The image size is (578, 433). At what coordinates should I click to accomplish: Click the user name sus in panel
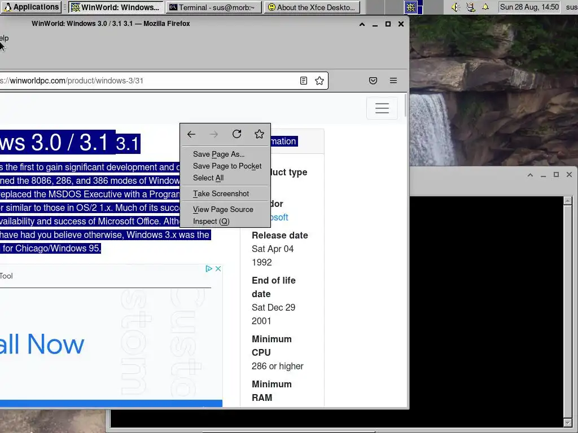click(x=571, y=7)
